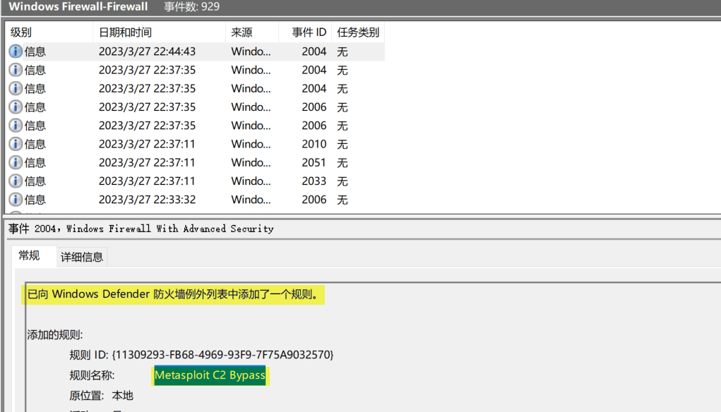Sort events by the 级别 column header

21,32
